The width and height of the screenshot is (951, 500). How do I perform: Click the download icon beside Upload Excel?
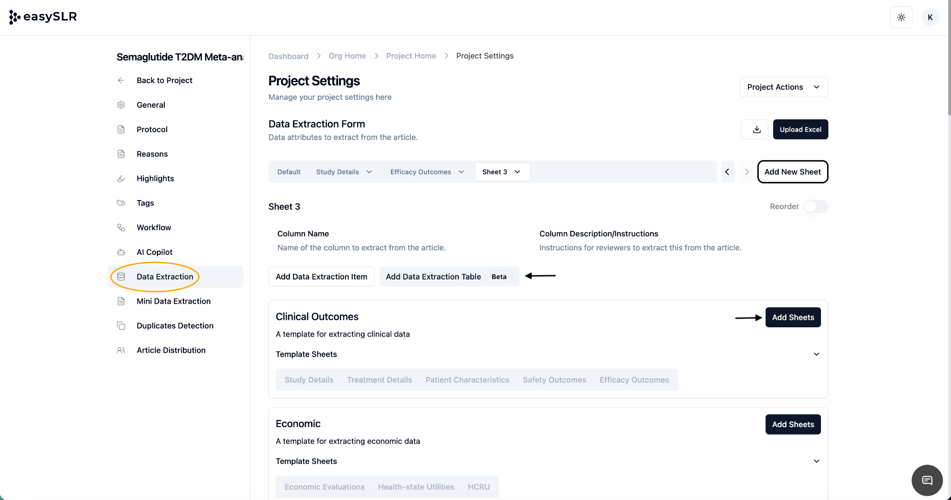[756, 130]
